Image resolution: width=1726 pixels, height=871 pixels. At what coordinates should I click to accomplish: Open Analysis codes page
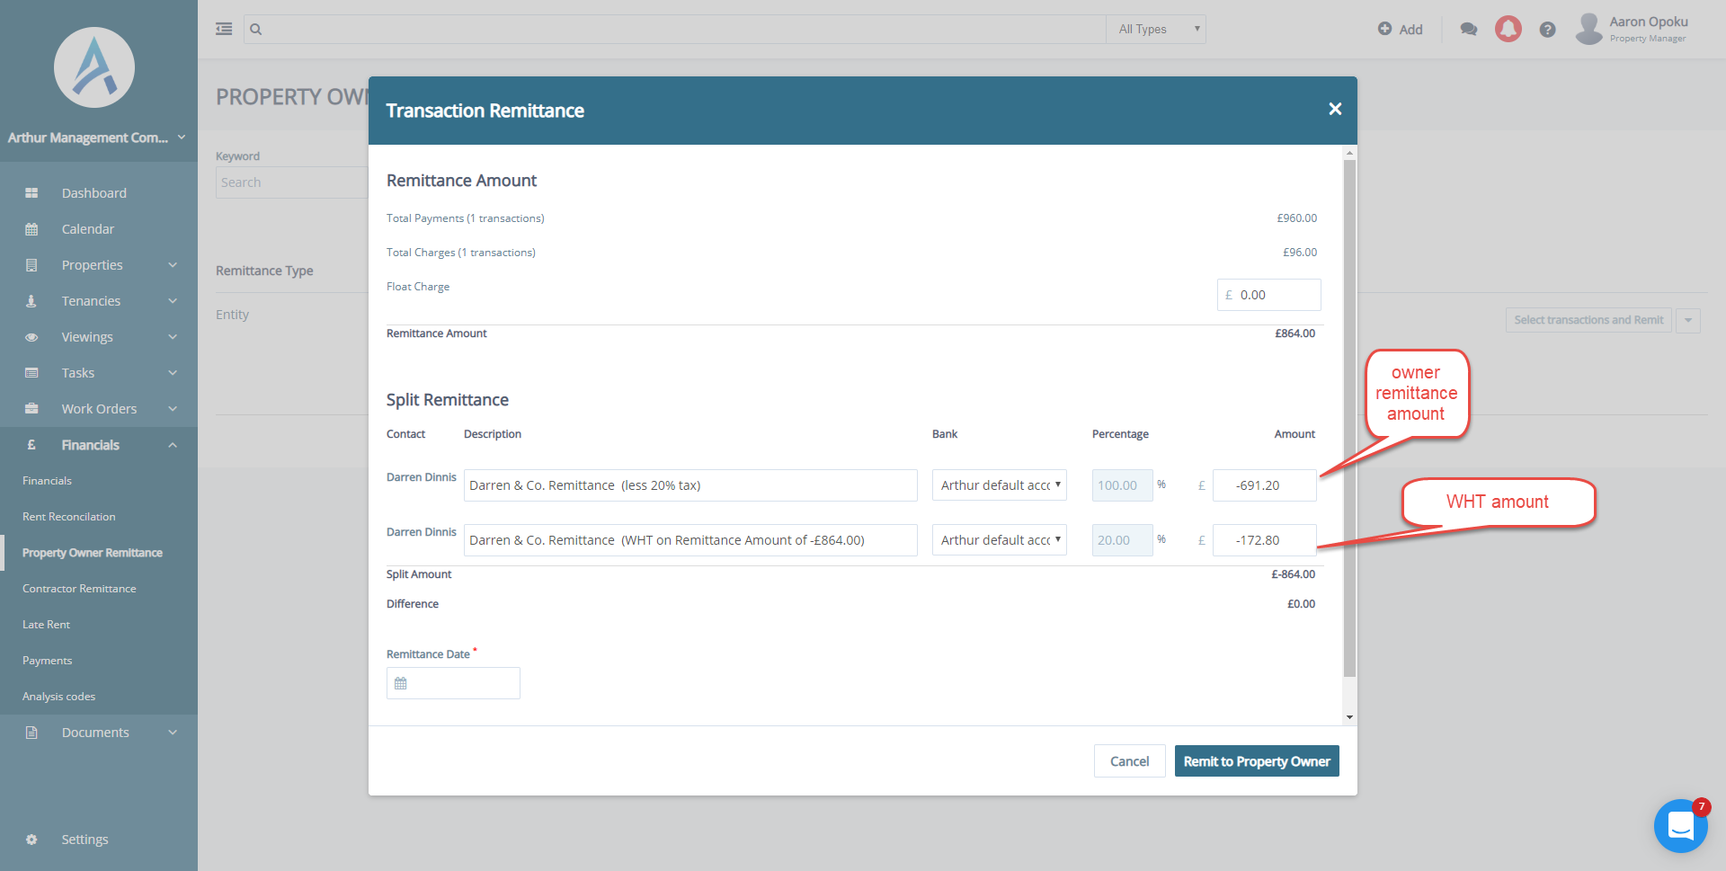pyautogui.click(x=58, y=697)
